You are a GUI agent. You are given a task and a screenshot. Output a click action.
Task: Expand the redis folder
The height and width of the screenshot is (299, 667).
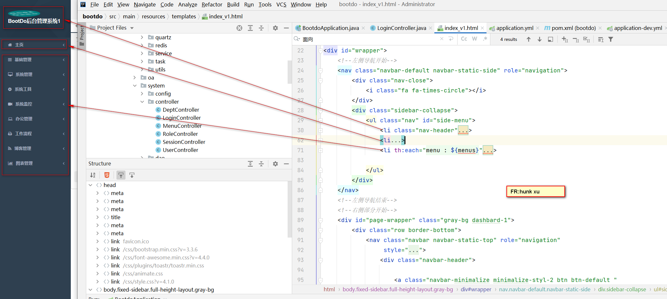[x=142, y=45]
